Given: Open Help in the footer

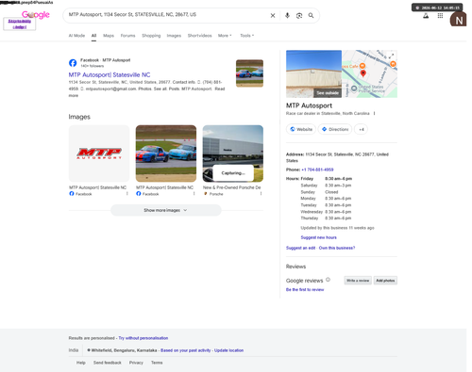Looking at the screenshot, I should [x=81, y=363].
